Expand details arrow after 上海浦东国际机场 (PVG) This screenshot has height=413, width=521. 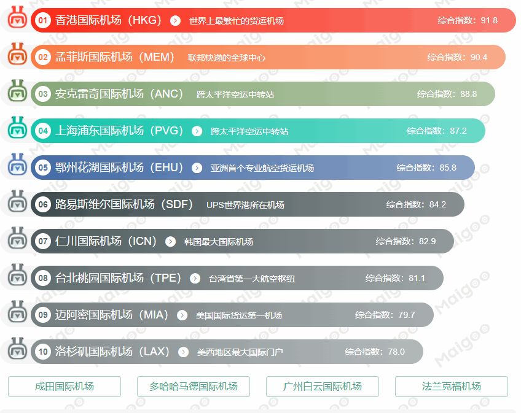click(197, 131)
